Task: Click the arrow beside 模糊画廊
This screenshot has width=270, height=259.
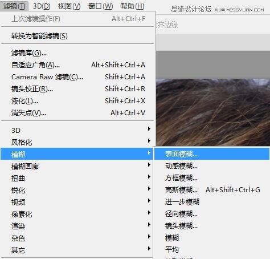Action: tap(149, 165)
